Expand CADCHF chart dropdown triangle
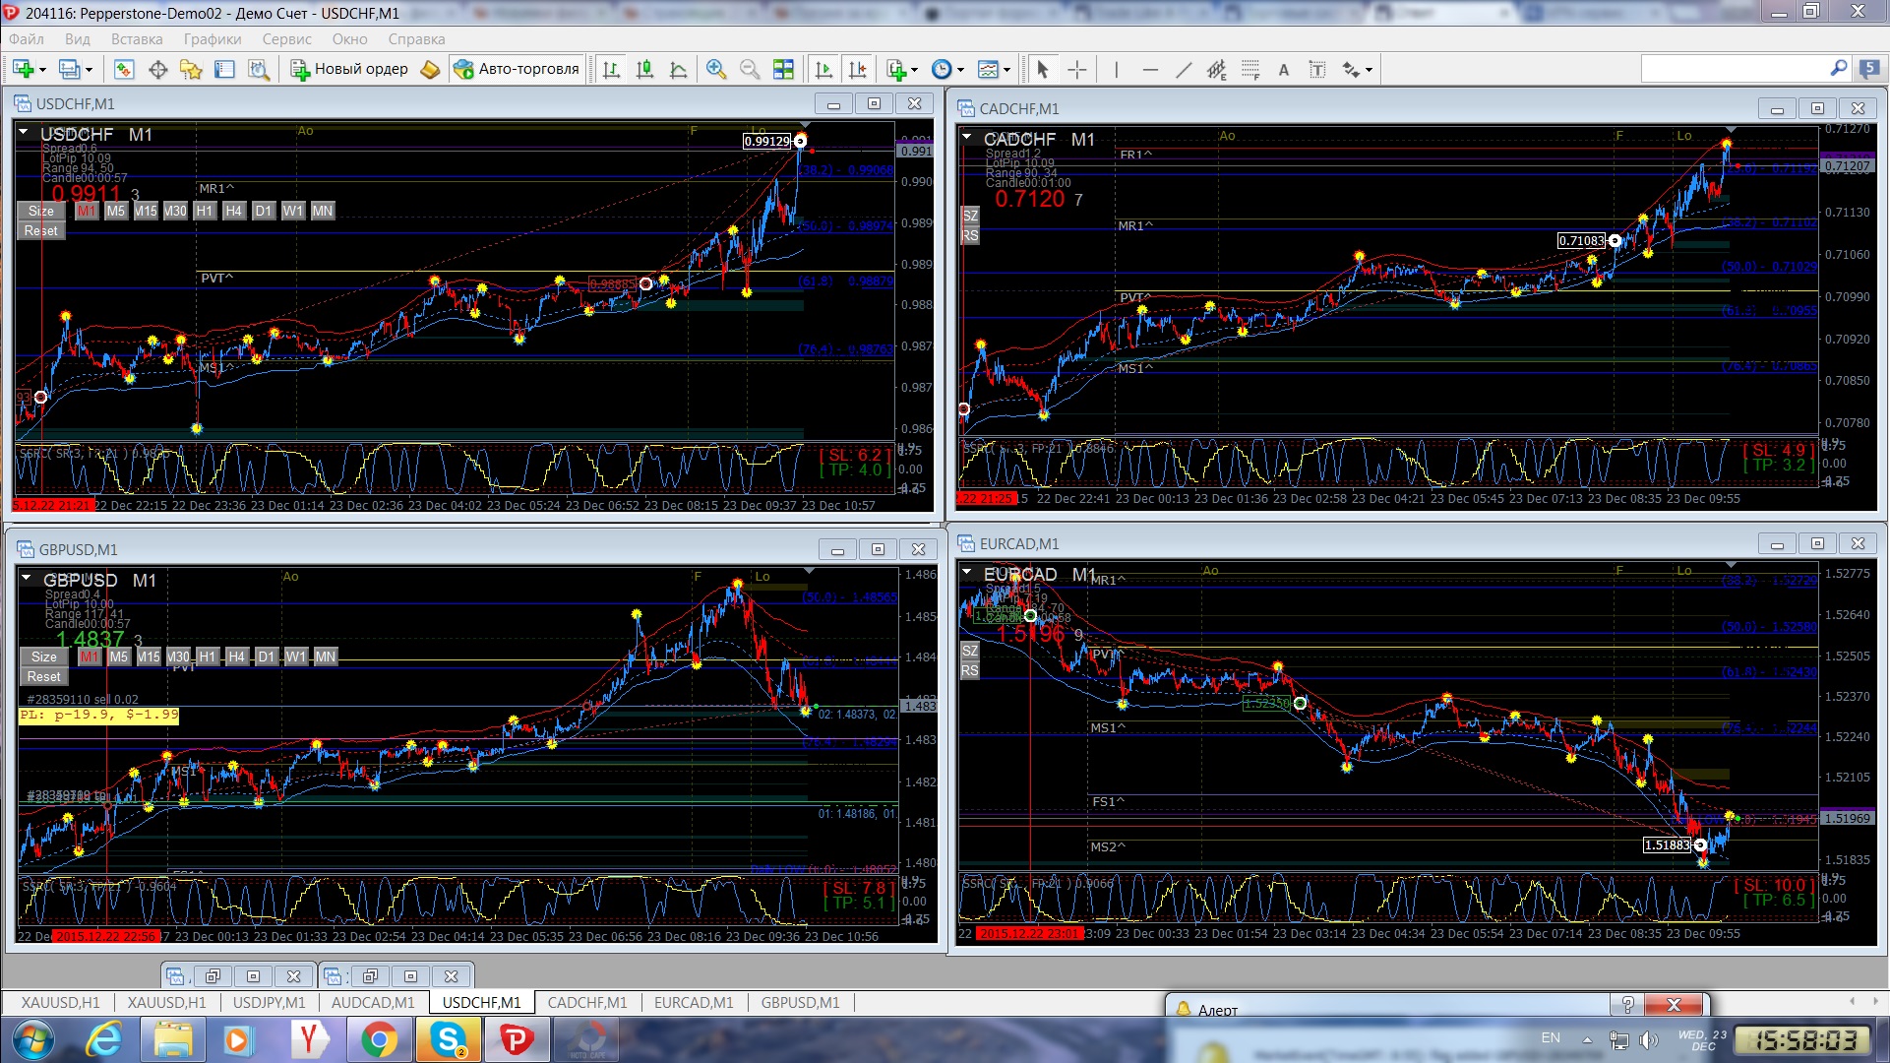Image resolution: width=1890 pixels, height=1063 pixels. 967,137
